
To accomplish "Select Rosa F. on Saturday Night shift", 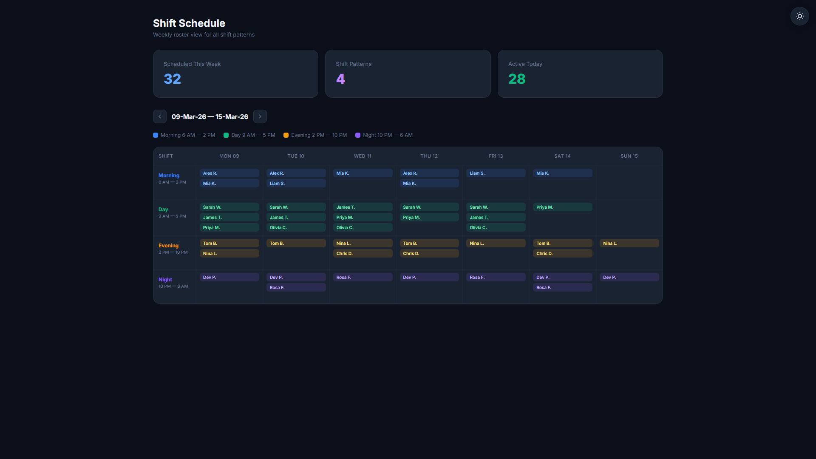I will (563, 287).
